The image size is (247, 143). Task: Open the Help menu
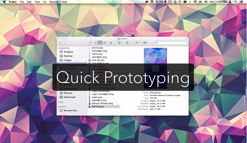(64, 2)
